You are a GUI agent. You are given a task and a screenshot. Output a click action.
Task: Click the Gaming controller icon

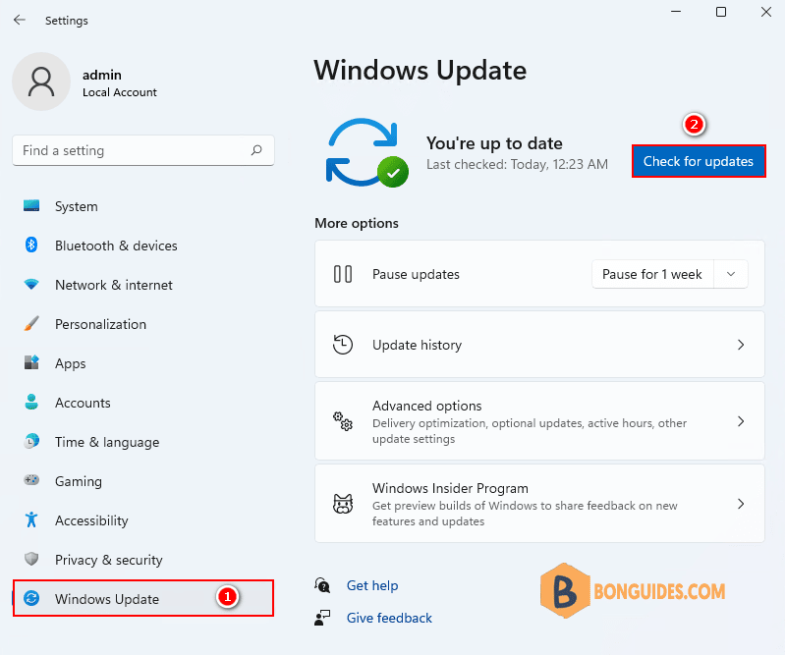tap(31, 481)
